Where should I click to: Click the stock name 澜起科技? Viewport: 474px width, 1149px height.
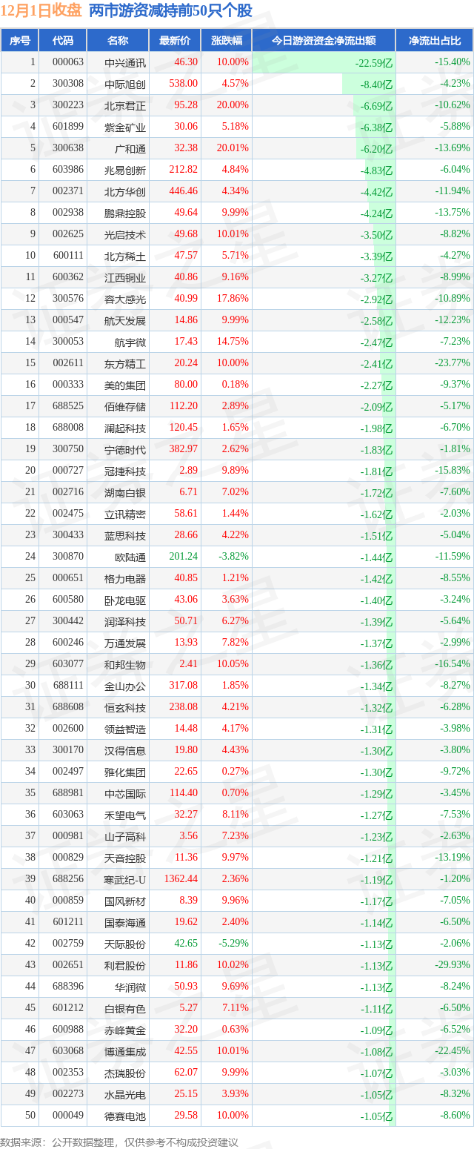tap(125, 428)
